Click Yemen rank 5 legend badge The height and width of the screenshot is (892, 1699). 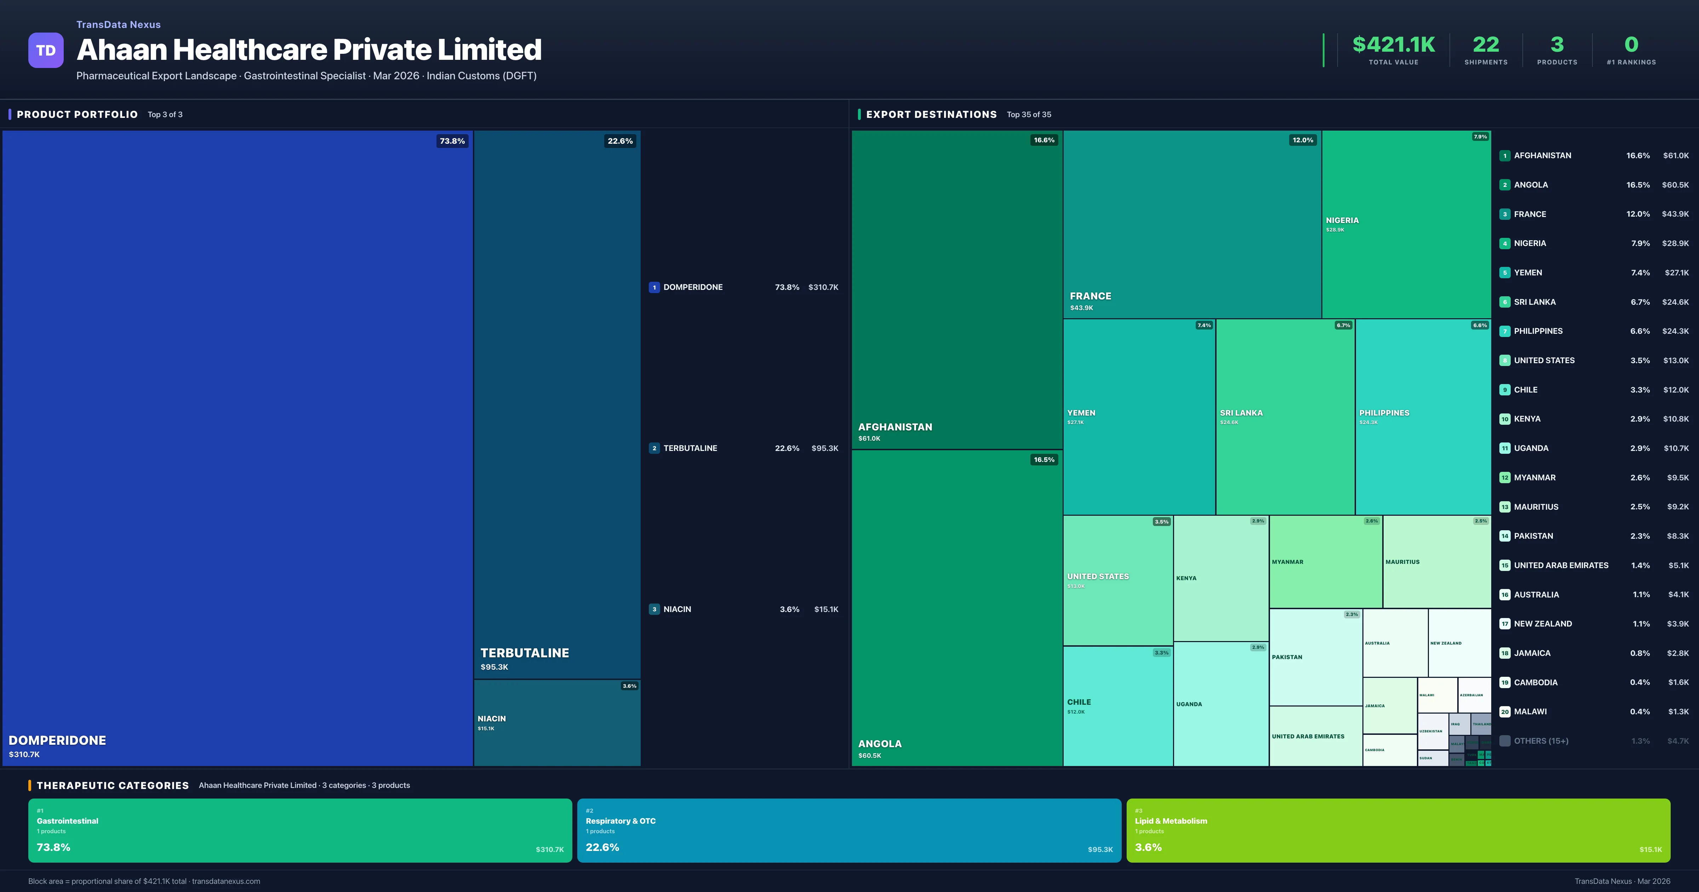[1504, 273]
